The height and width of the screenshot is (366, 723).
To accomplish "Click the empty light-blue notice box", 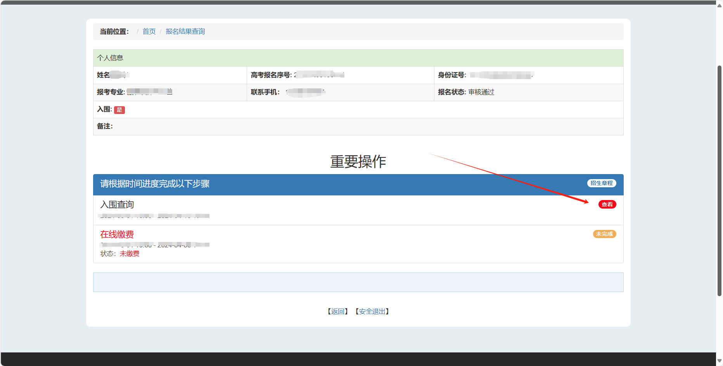I will [358, 282].
